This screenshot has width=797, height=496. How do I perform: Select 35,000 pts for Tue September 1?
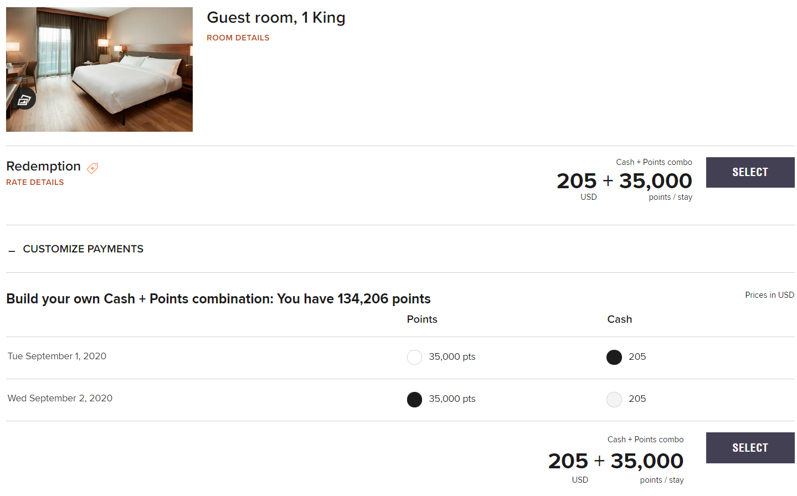(414, 357)
